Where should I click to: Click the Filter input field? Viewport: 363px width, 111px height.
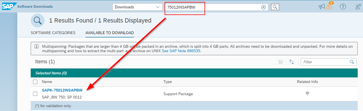[329, 62]
